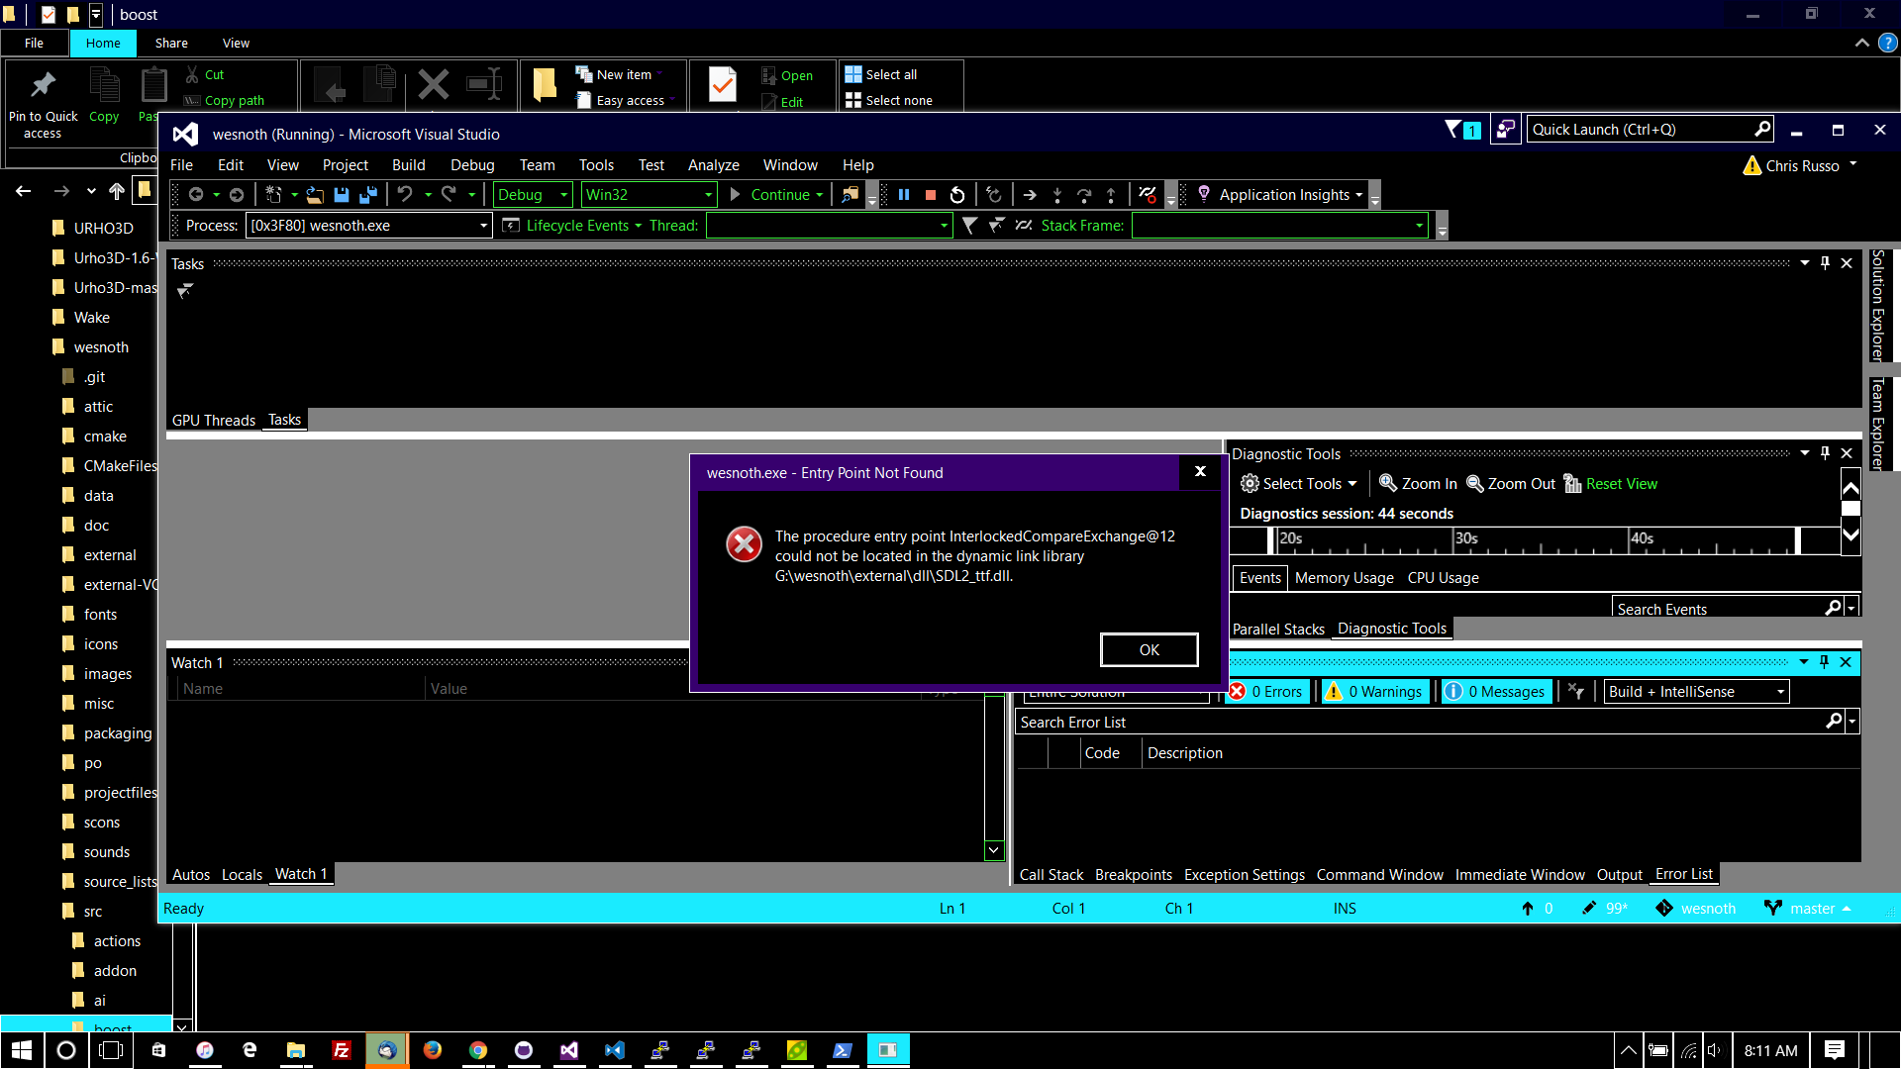This screenshot has width=1901, height=1069.
Task: Click OK in Entry Point Not Found dialog
Action: pos(1149,650)
